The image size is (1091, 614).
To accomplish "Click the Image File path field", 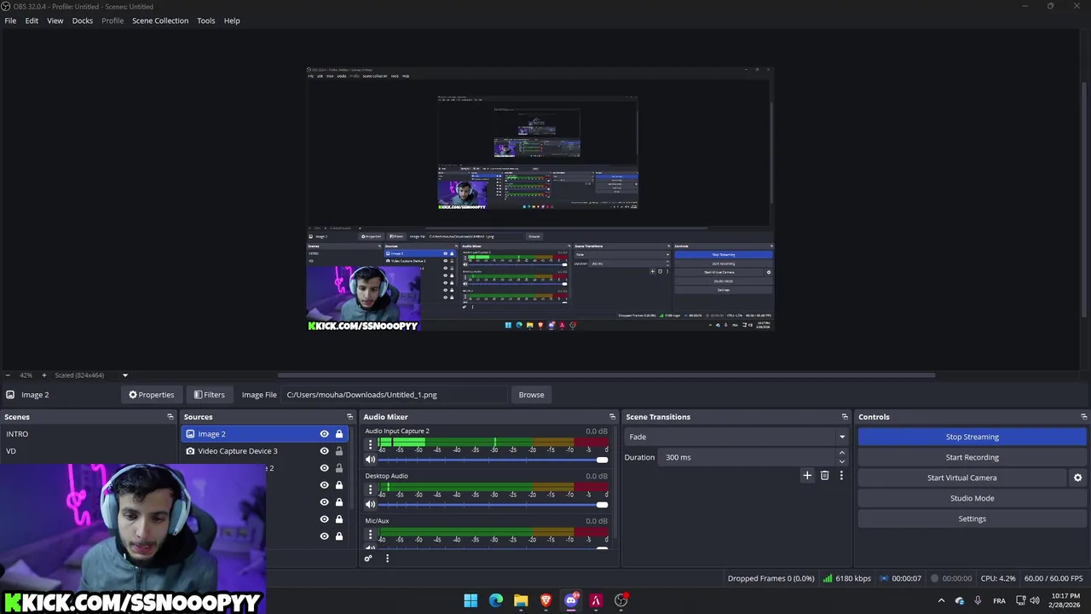I will (395, 395).
